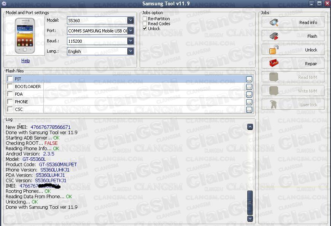The height and width of the screenshot is (226, 331).
Task: Click the Reading Data From Phone log line
Action: click(39, 197)
